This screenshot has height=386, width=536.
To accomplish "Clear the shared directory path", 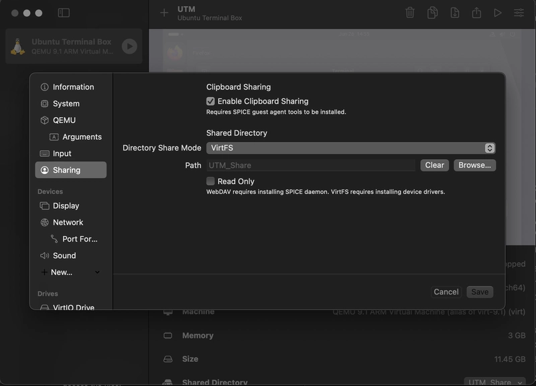I will [434, 165].
